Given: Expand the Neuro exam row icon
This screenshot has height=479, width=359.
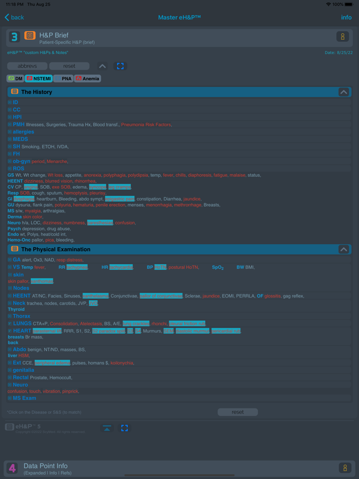Looking at the screenshot, I should pyautogui.click(x=9, y=385).
